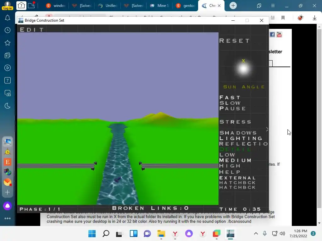Open the collections icon in browser sidebar
Viewport: 322px width, 241px height.
[8, 55]
